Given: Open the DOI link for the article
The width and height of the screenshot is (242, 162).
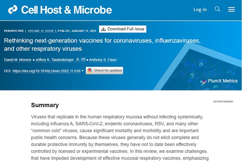Looking at the screenshot, I should tap(47, 71).
